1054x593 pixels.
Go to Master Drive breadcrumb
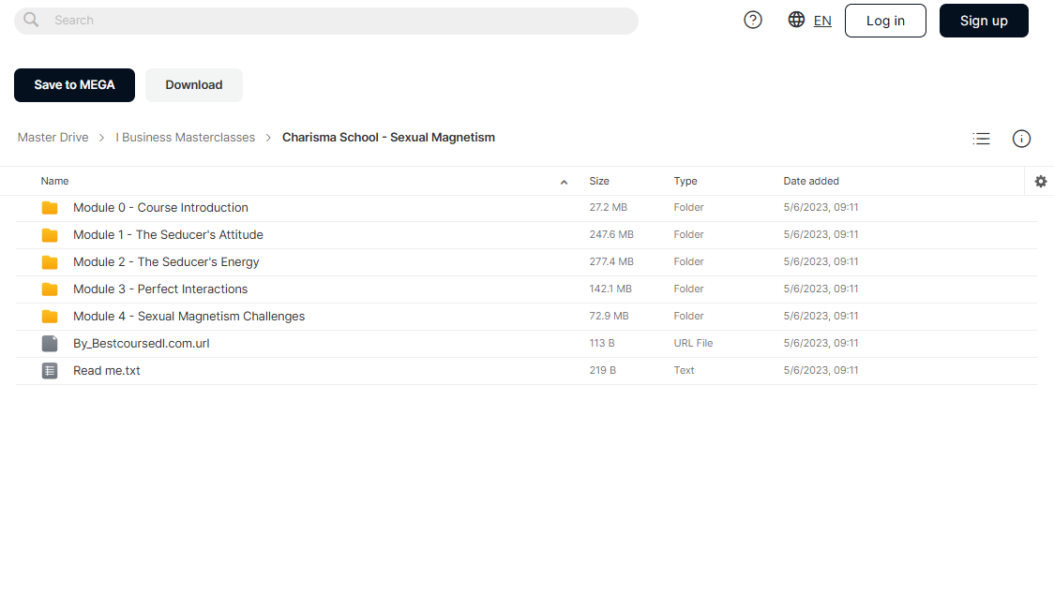pos(53,138)
